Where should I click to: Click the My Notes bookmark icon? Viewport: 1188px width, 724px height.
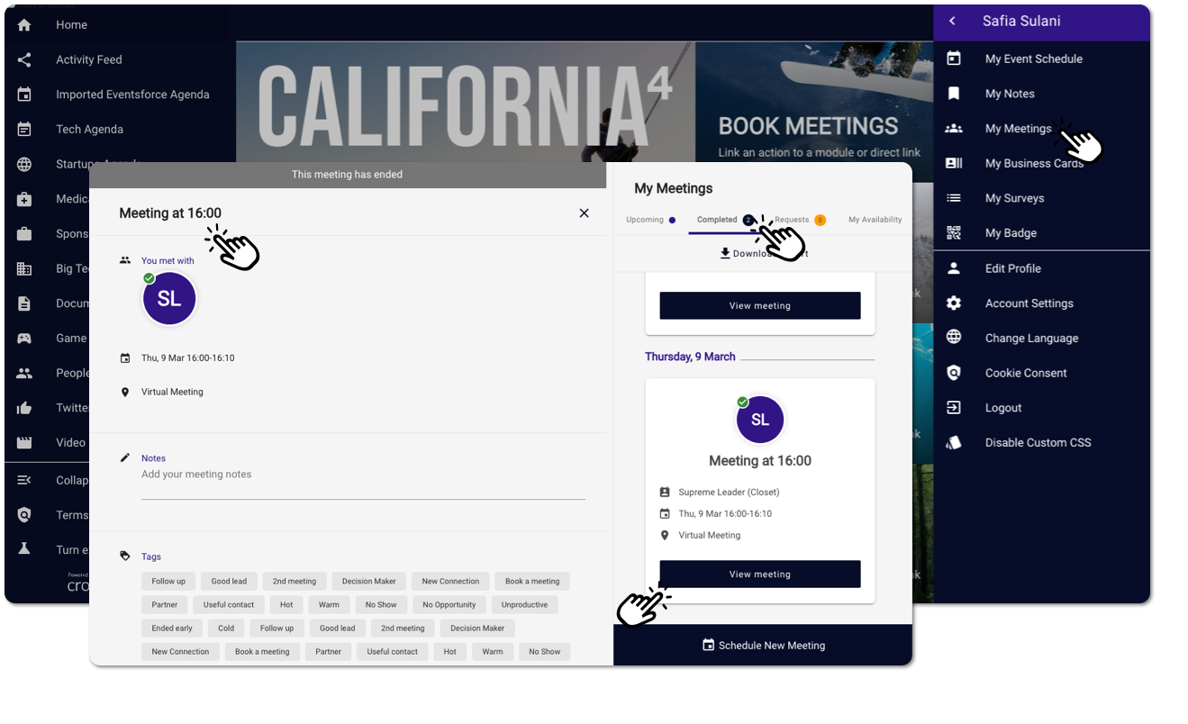point(954,94)
